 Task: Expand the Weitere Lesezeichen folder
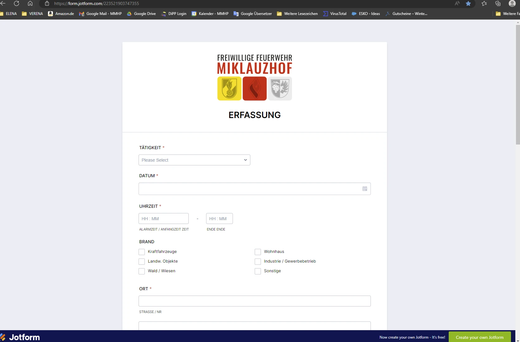[297, 13]
